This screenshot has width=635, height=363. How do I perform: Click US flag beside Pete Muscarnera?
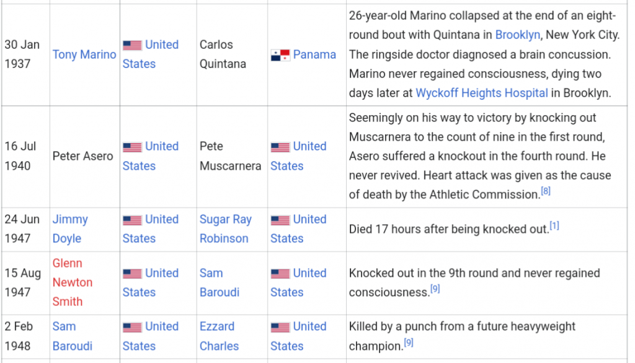tap(280, 147)
